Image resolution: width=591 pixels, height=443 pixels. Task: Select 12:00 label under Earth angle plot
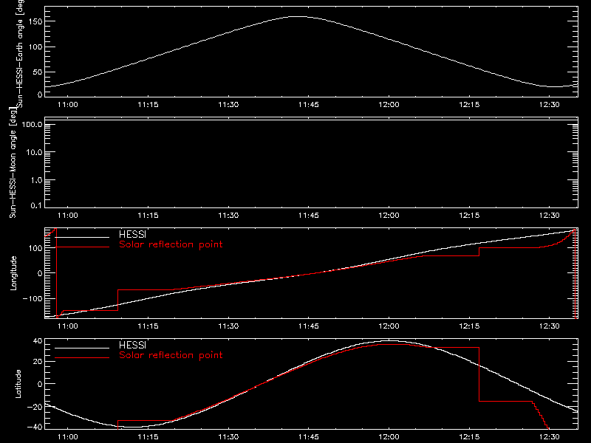(x=389, y=105)
